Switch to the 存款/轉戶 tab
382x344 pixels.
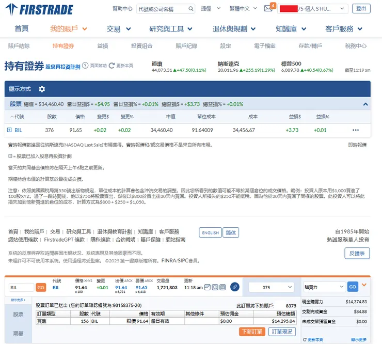point(310,46)
